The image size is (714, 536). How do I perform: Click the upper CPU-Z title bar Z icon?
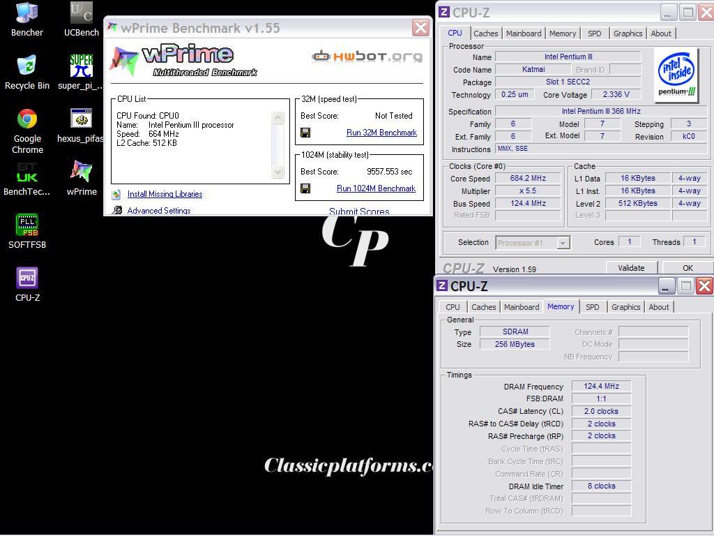tap(444, 12)
